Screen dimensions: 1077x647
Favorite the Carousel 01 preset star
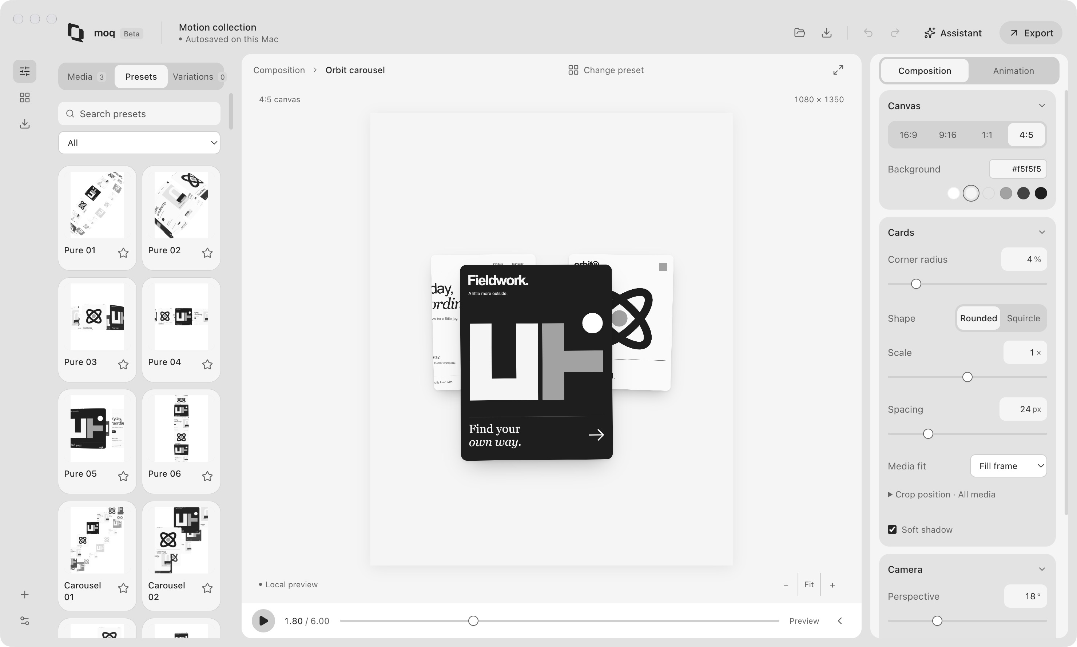pyautogui.click(x=123, y=588)
